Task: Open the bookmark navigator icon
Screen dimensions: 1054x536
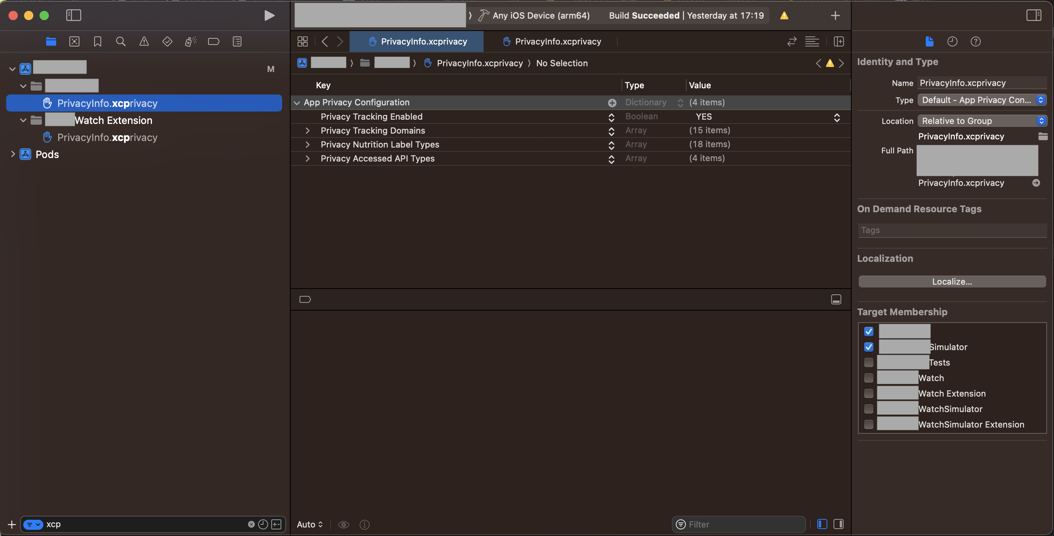Action: click(x=97, y=41)
